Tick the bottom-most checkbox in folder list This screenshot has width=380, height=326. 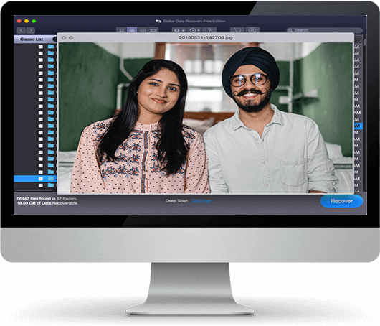pyautogui.click(x=41, y=185)
